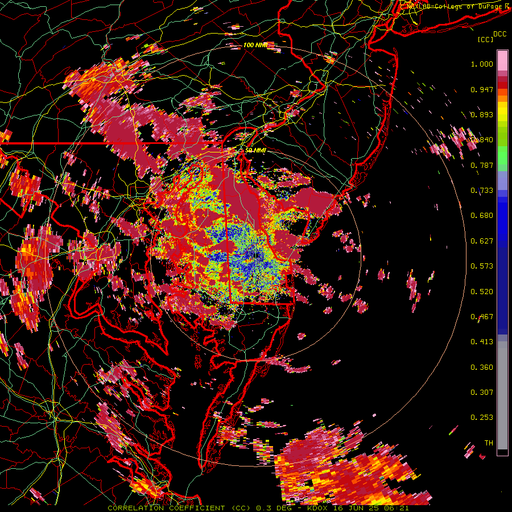Pick the black TH segment at color bar bottom
The width and height of the screenshot is (512, 512).
point(502,452)
